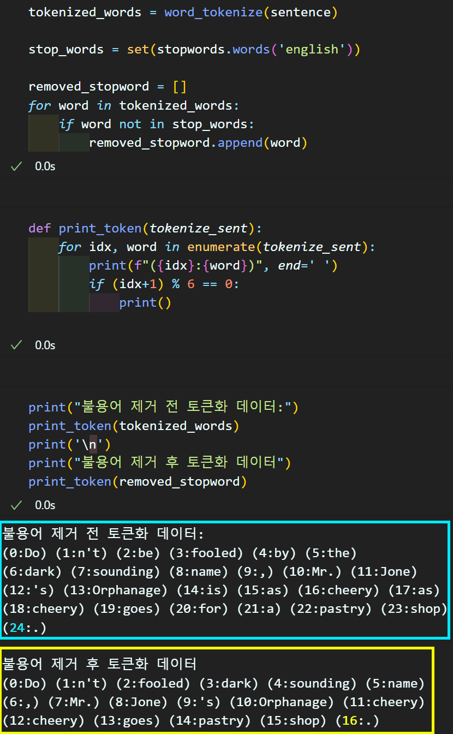Click the line removed_stopword = []

coord(108,86)
